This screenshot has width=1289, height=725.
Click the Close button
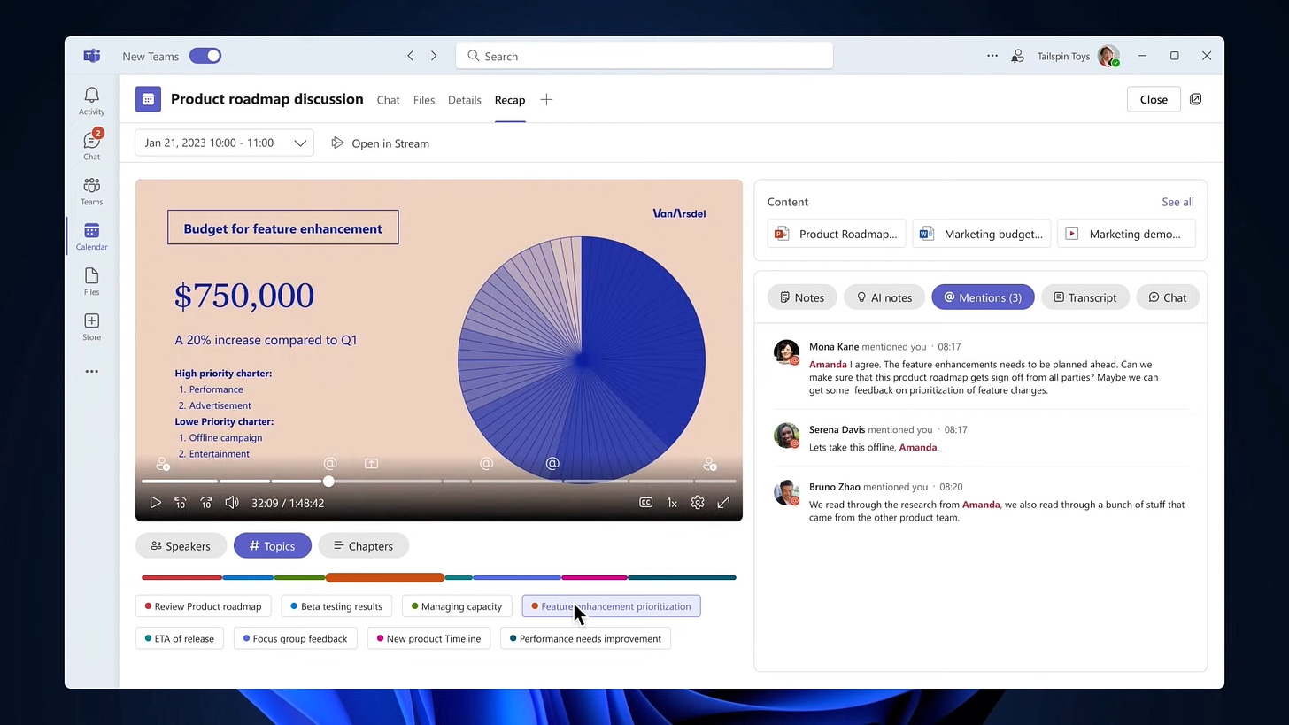tap(1154, 99)
